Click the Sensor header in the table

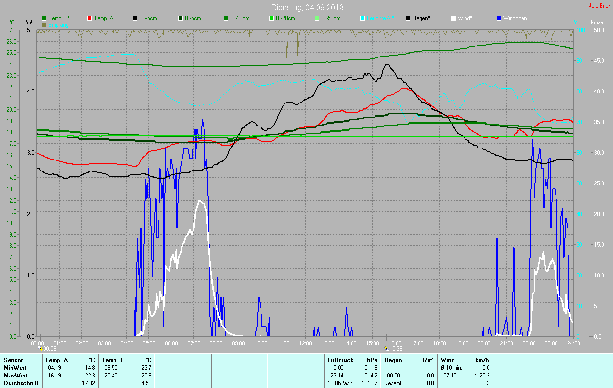tap(12, 360)
